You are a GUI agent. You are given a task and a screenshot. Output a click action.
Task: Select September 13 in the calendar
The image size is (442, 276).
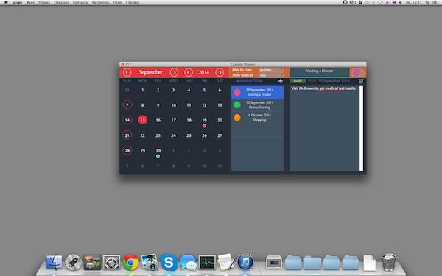(220, 105)
